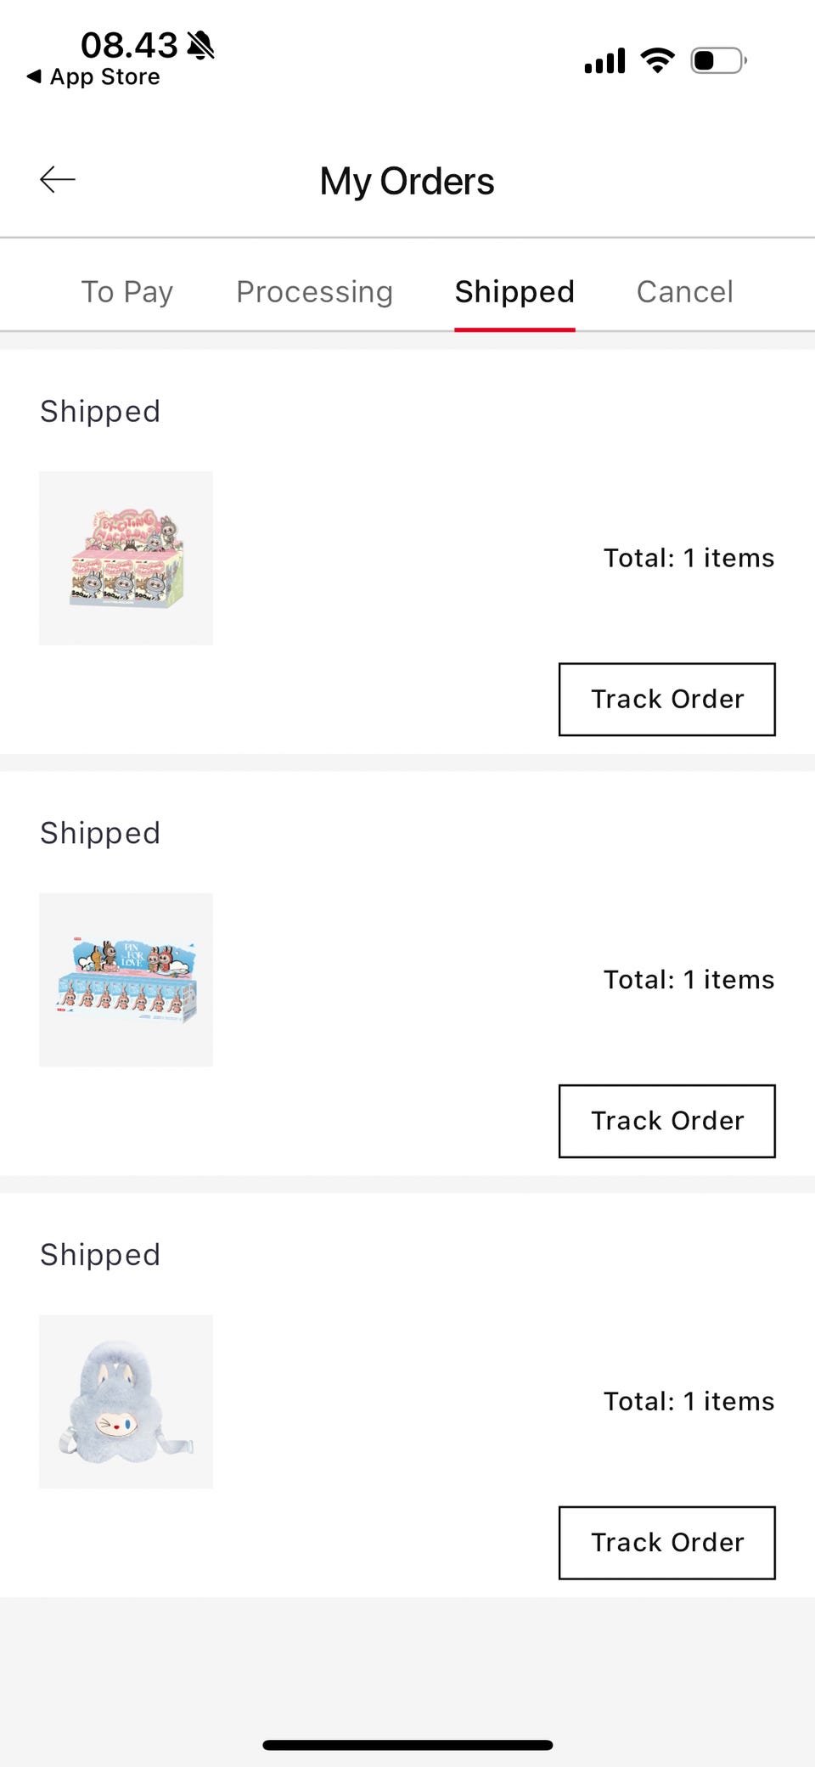Go to the Cancel tab

[684, 292]
